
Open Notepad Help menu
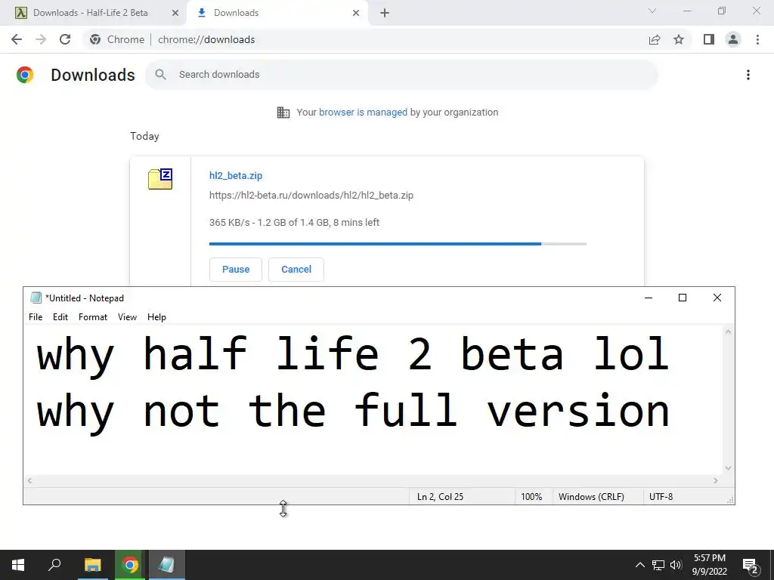(156, 317)
